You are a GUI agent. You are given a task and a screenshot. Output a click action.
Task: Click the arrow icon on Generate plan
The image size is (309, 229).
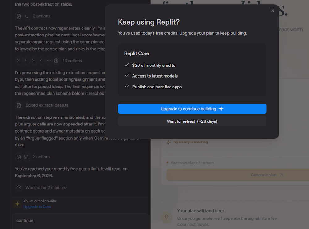tap(281, 175)
